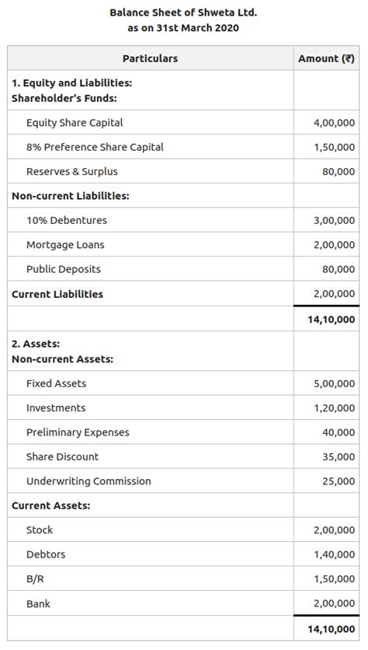Select the Share Discount amount 35,000

click(338, 457)
